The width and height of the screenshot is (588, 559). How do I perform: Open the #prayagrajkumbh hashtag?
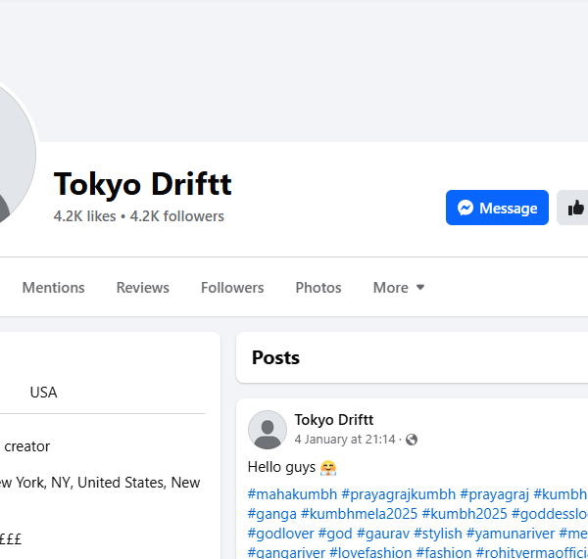pyautogui.click(x=398, y=494)
